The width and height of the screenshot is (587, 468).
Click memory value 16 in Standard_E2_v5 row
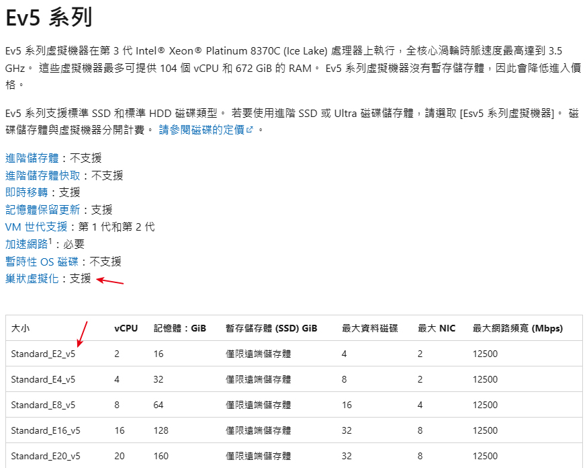[x=159, y=354]
